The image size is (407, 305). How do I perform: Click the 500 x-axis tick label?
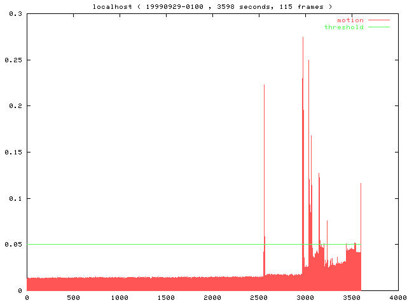[73, 297]
